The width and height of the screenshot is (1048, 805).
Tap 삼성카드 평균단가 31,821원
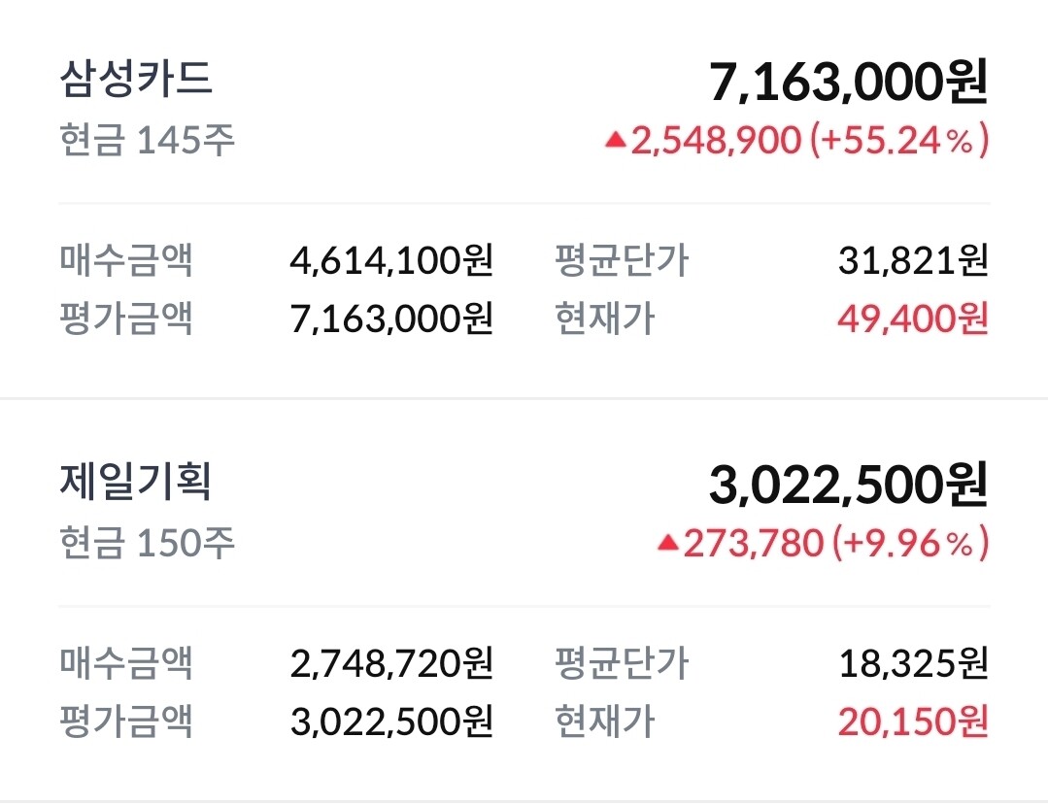click(912, 261)
